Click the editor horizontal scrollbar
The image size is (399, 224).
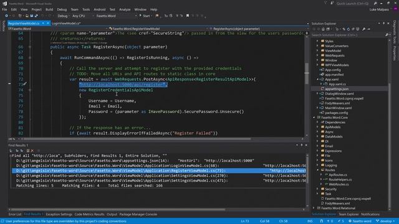click(x=137, y=139)
